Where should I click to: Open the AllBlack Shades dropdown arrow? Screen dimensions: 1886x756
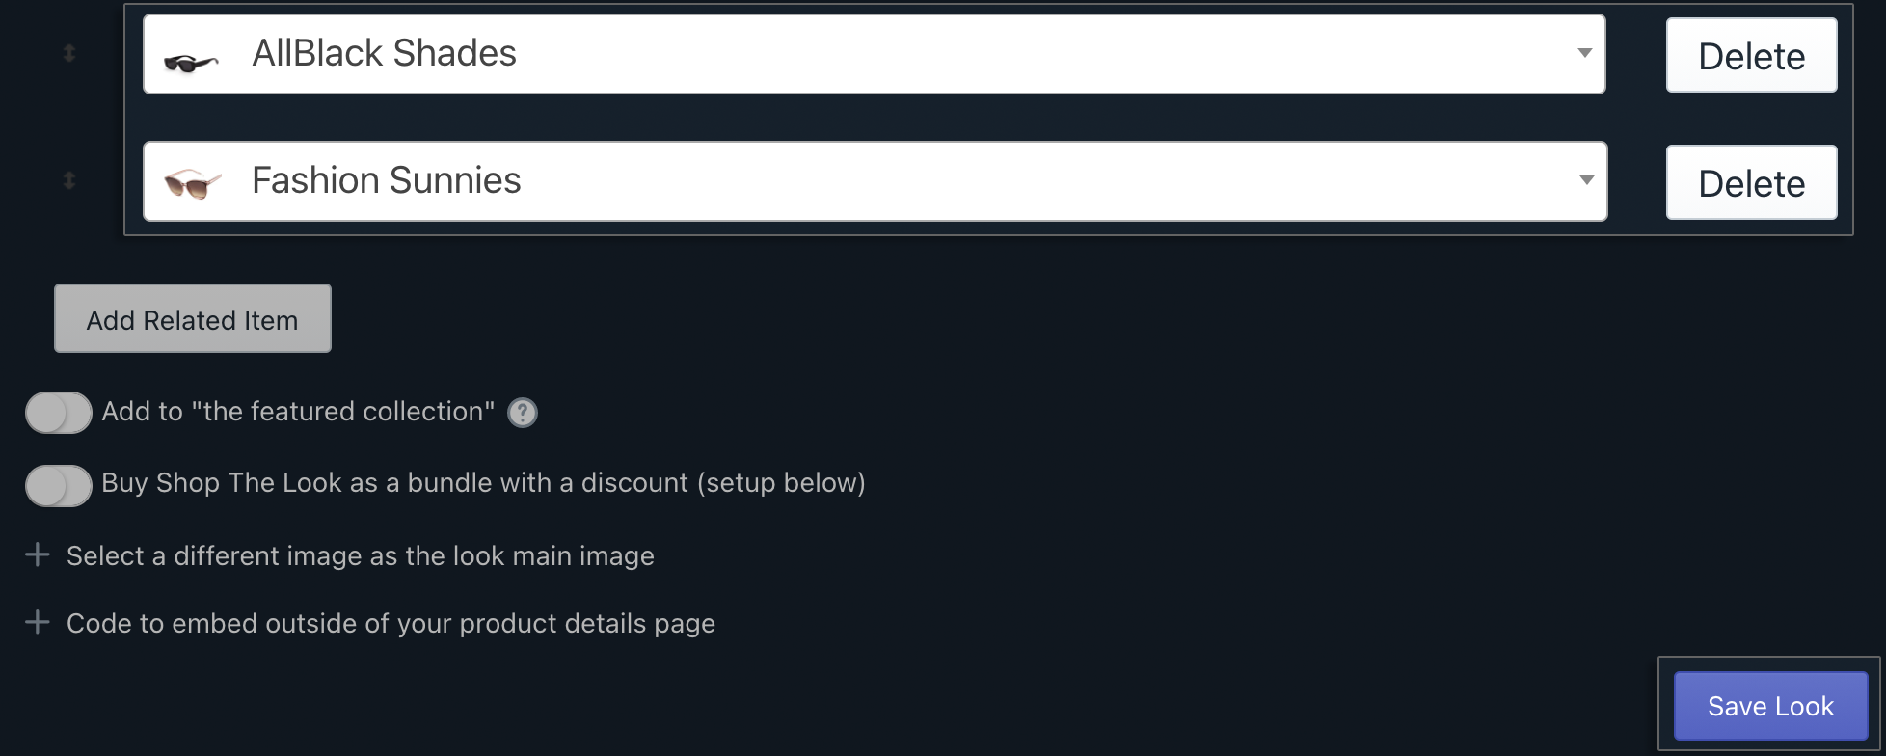[1584, 53]
